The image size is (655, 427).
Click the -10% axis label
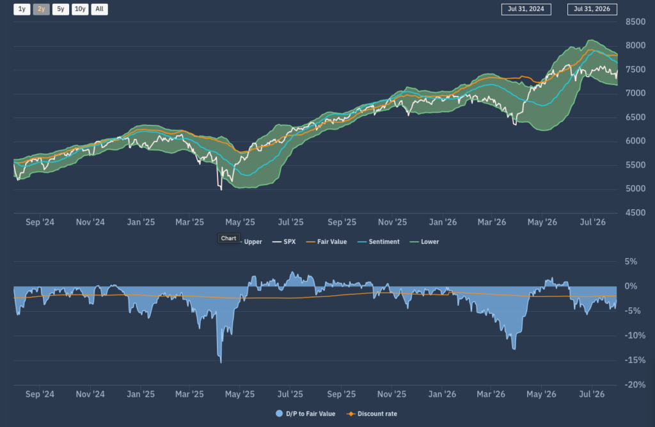(x=635, y=335)
